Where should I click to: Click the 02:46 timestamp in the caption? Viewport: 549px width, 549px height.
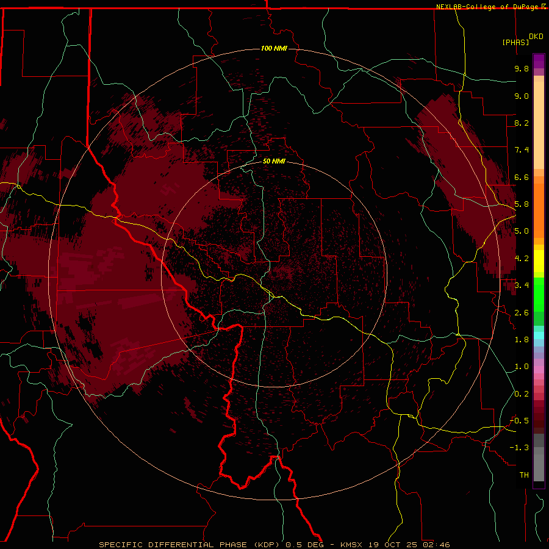(x=436, y=545)
